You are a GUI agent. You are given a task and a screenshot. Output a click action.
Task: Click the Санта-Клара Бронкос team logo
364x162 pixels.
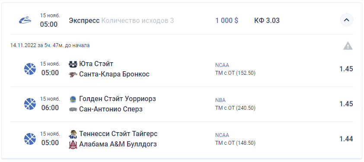pyautogui.click(x=73, y=74)
